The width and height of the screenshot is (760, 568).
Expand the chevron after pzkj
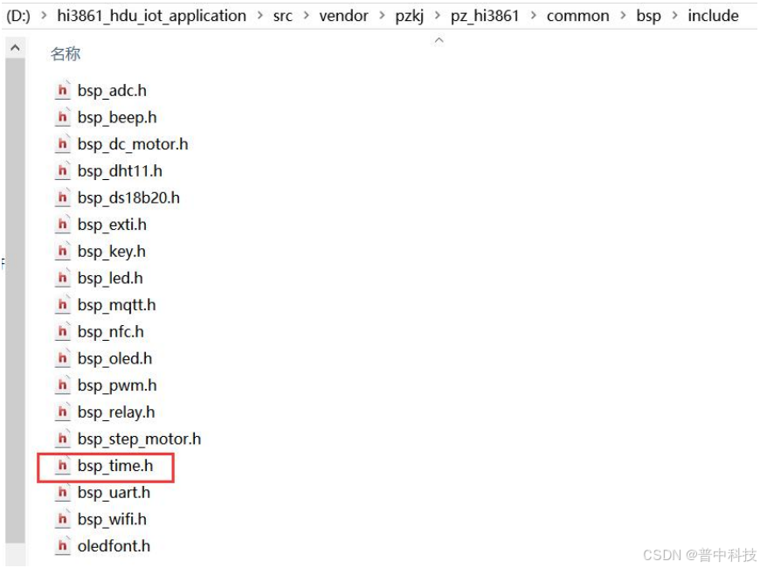click(x=437, y=16)
